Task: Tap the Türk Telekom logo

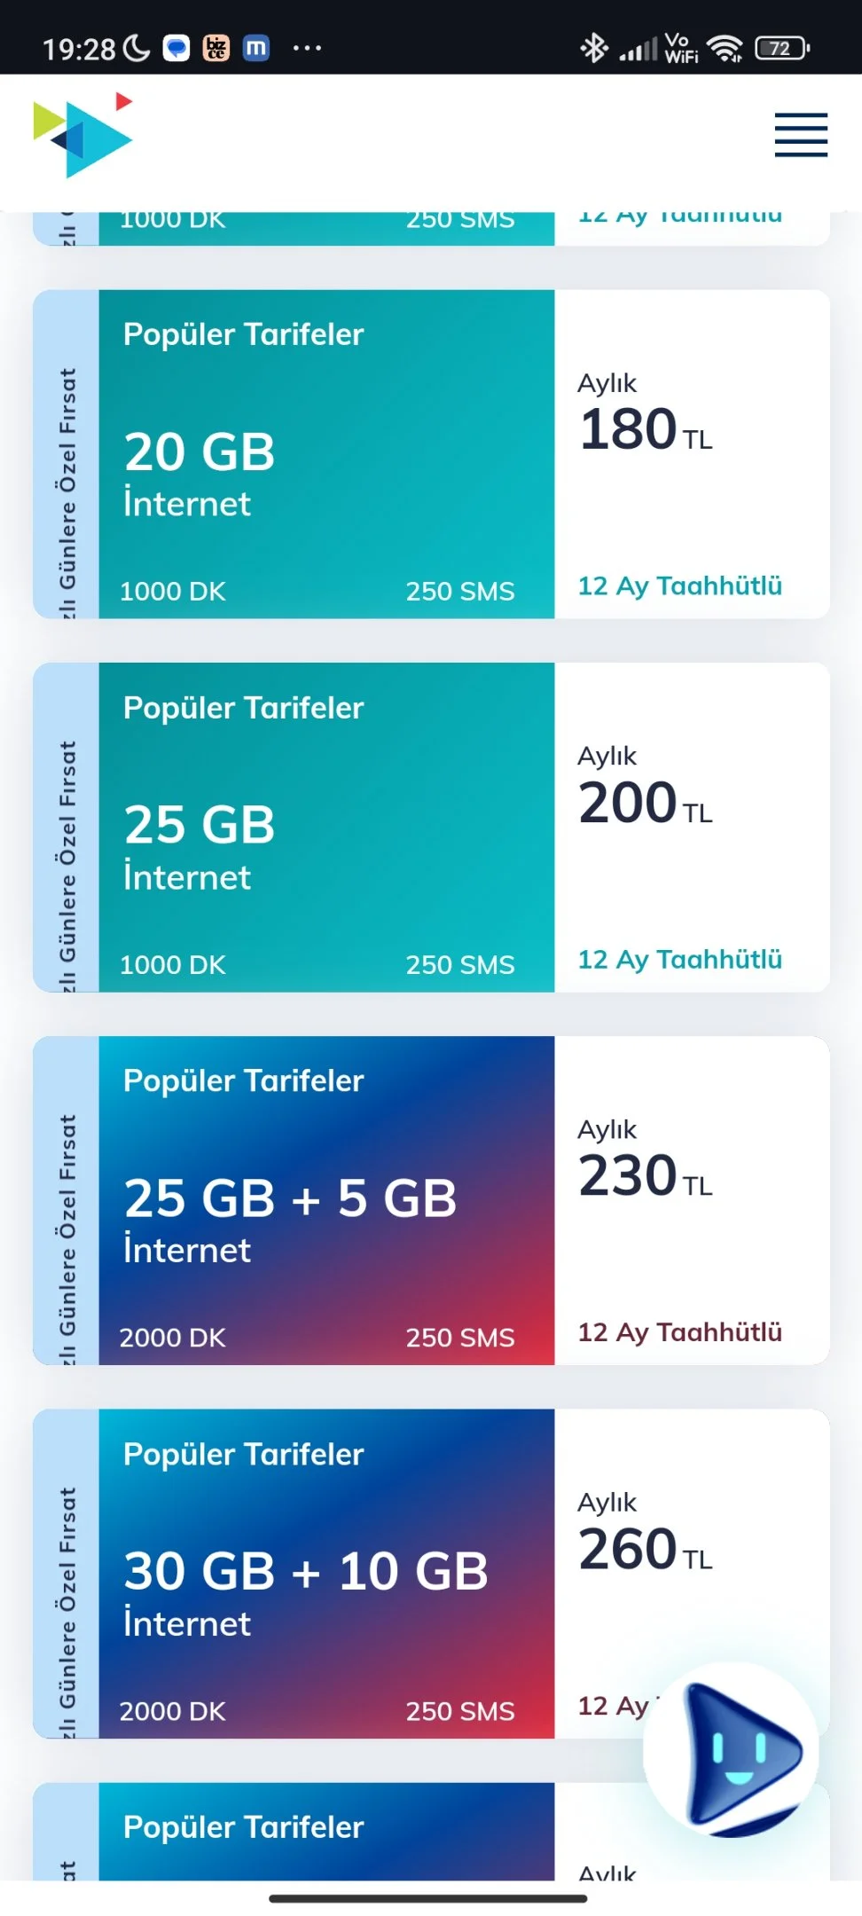Action: coord(83,135)
